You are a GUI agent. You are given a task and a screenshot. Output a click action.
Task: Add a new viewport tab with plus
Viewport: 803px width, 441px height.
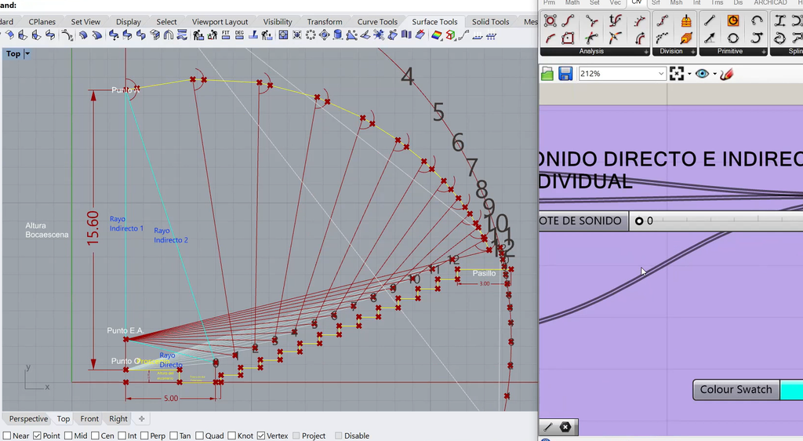click(141, 418)
